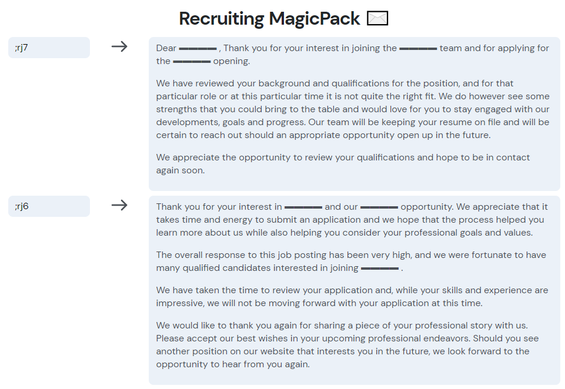The image size is (565, 389).
Task: Click the blank before "team and for applying"
Action: click(418, 49)
